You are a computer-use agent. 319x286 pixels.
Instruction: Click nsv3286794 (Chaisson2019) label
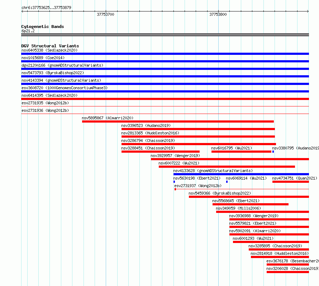148,140
